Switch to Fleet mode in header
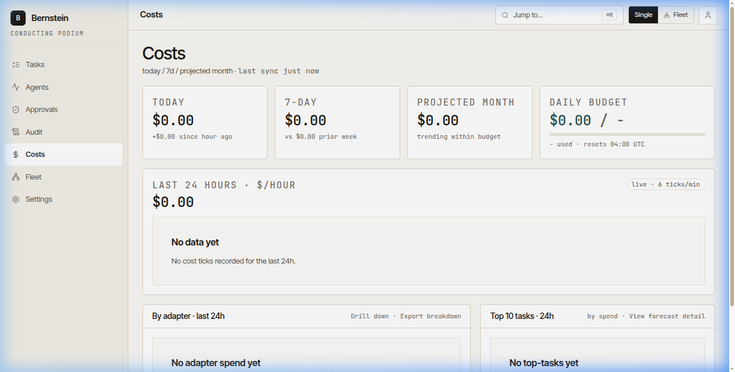Viewport: 735px width, 372px height. click(676, 15)
